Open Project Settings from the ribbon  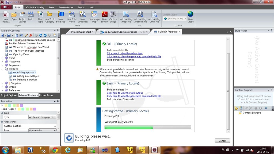[x=22, y=16]
